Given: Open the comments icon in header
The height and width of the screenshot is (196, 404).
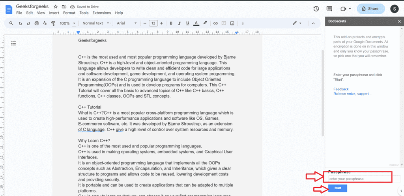Looking at the screenshot, I should [329, 9].
